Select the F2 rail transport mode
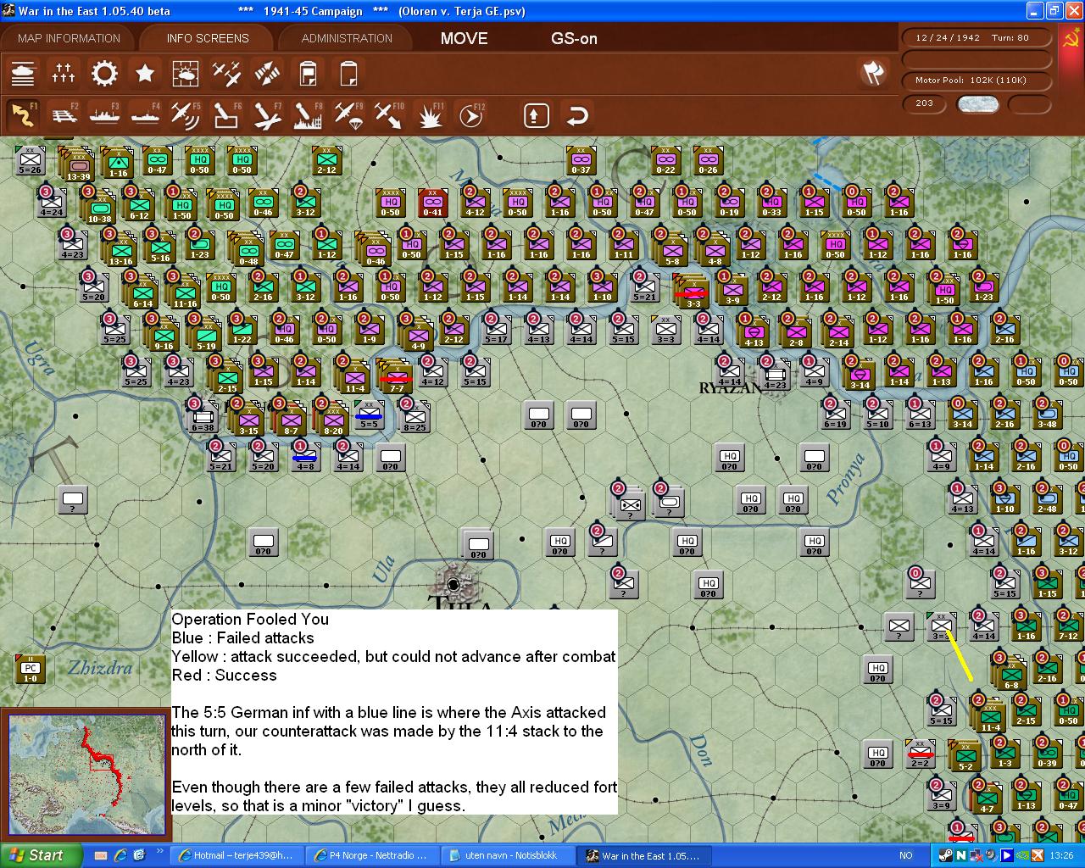This screenshot has width=1085, height=868. (x=64, y=114)
